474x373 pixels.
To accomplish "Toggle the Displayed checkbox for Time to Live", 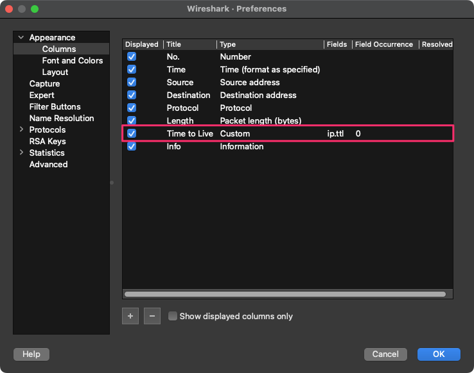I will [132, 133].
